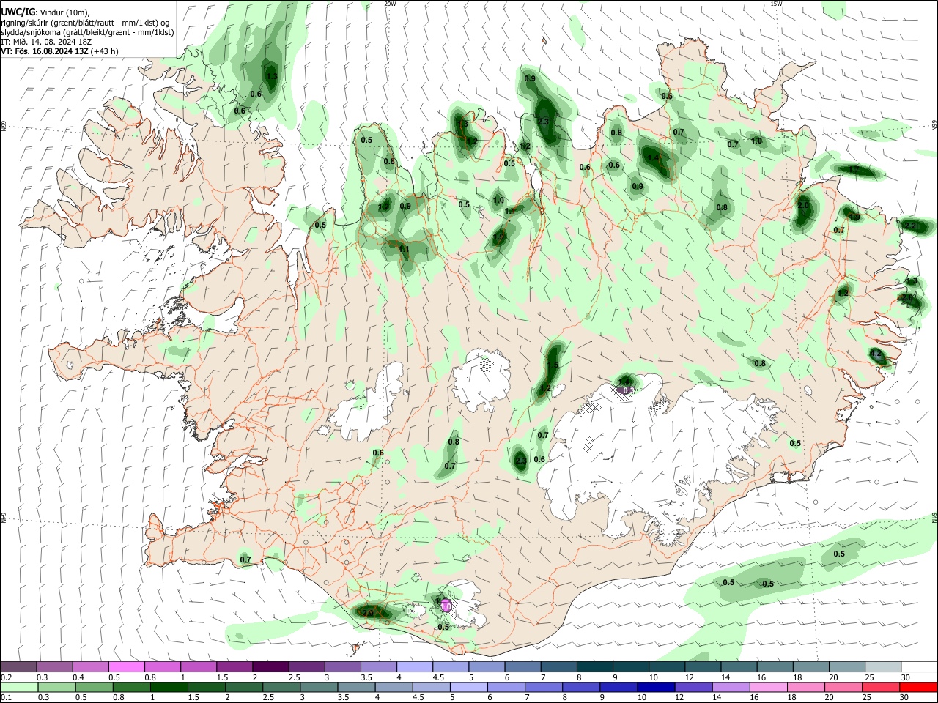The image size is (938, 703).
Task: Click the light periwinkle 4 swatch in snow scale
Action: 415,666
